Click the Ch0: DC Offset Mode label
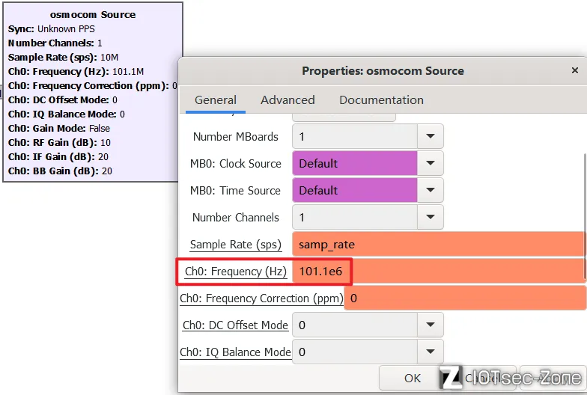587x395 pixels. coord(235,325)
